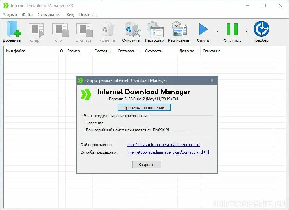Sort by the Имя файла column header
This screenshot has height=210, width=289.
click(31, 51)
